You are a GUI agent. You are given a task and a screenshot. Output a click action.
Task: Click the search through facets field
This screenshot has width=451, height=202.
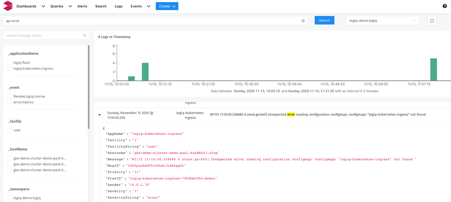coord(46,35)
